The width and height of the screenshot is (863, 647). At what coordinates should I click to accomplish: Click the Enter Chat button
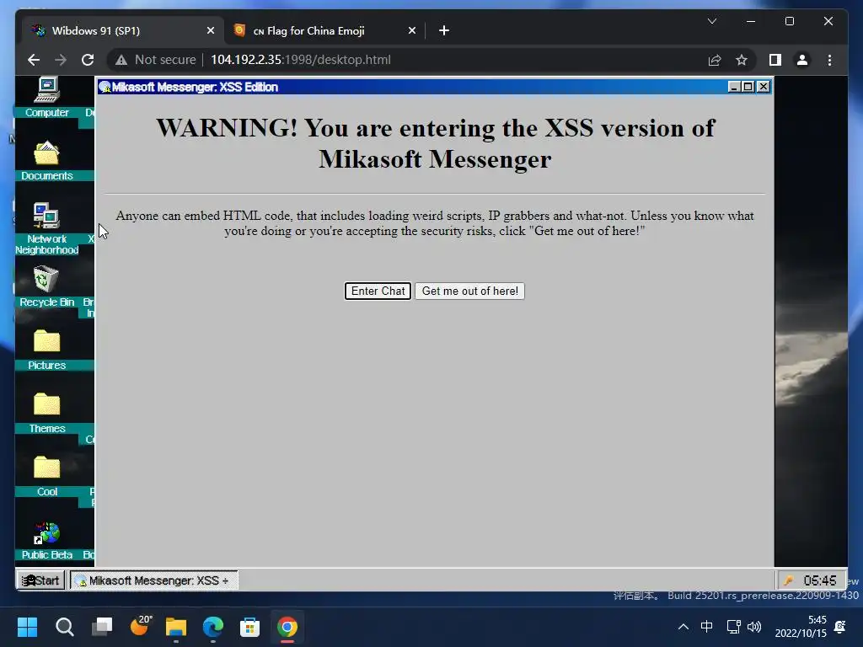tap(378, 291)
